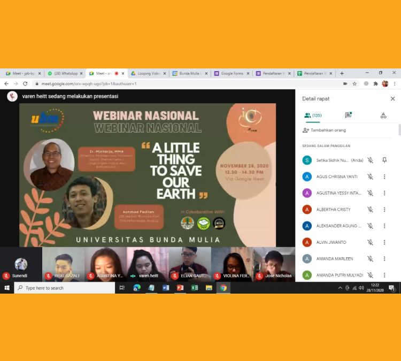This screenshot has height=361, width=401.
Task: Open more options for AGUS CHRISNA YANTI
Action: [384, 176]
